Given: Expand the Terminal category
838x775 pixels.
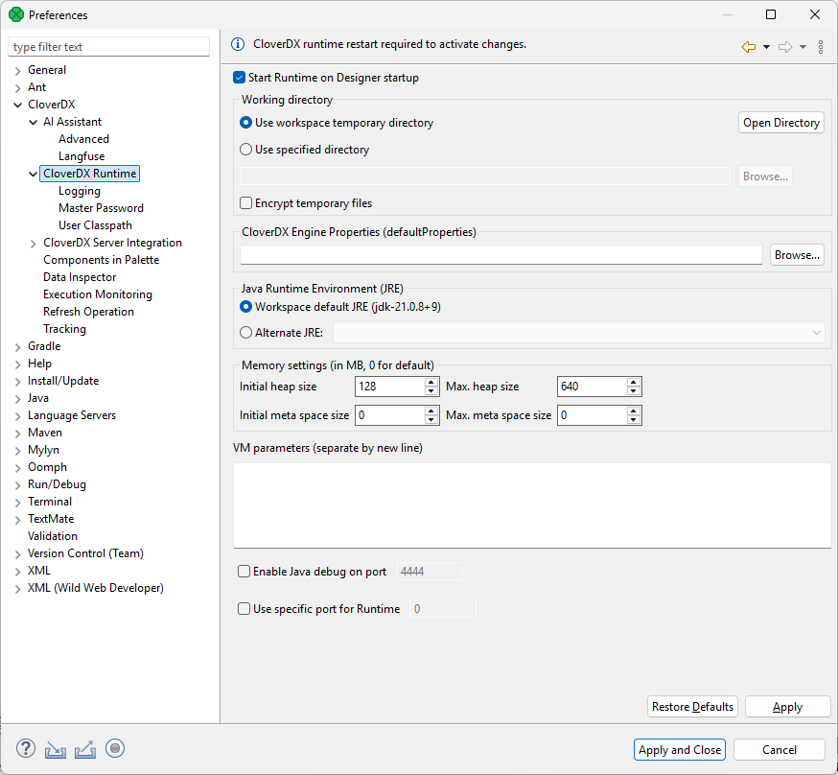Looking at the screenshot, I should coord(17,502).
